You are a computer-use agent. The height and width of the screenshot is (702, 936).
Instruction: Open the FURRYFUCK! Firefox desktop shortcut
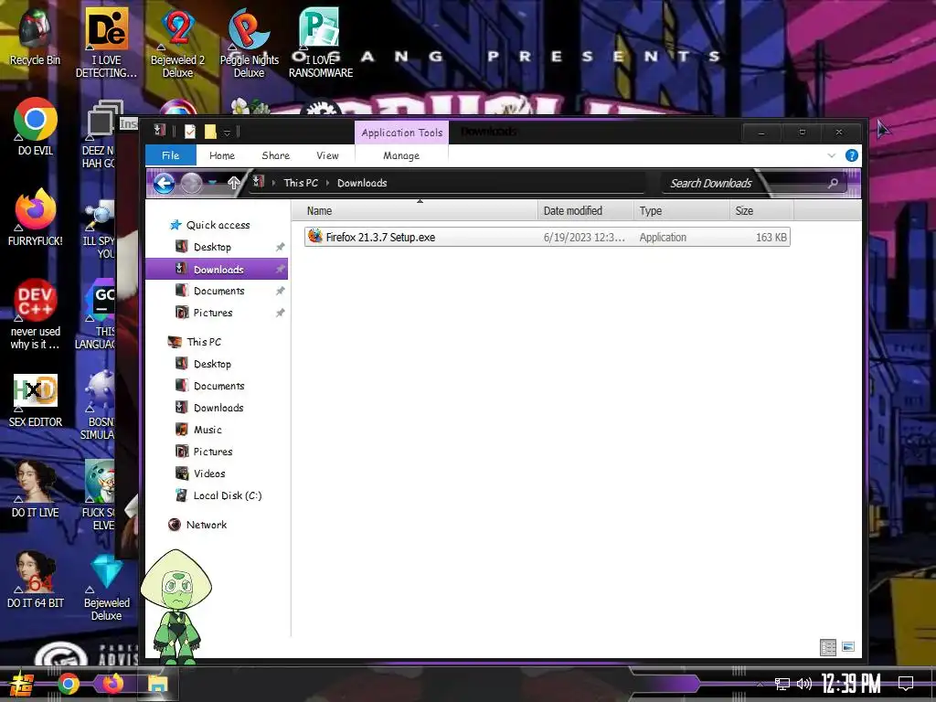[36, 218]
